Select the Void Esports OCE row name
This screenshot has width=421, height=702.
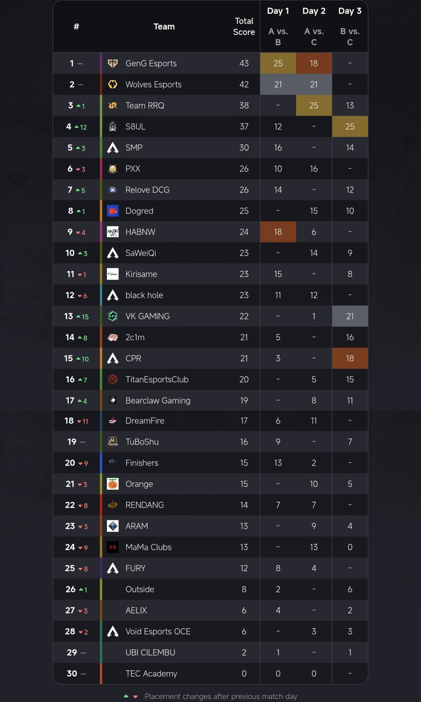pos(158,631)
